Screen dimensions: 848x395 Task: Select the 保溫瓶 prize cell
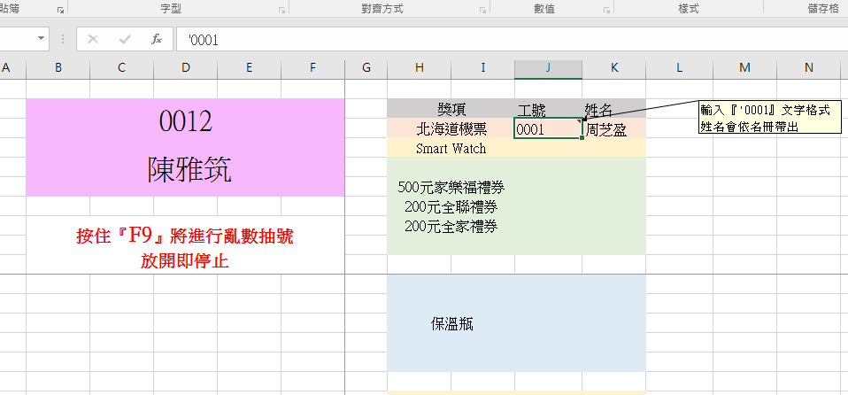(x=451, y=323)
